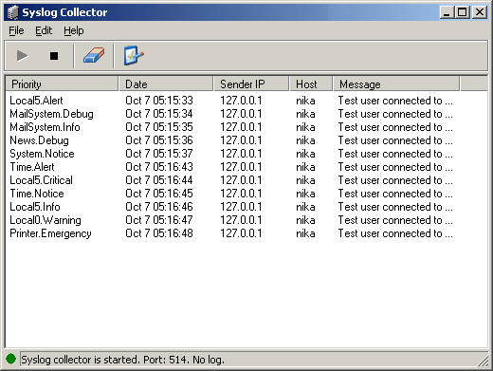Click message text in Local5.Critical row
Viewport: 493px width, 371px height.
coord(395,180)
